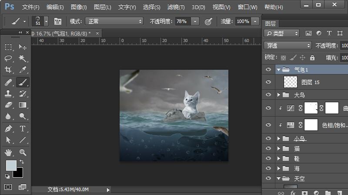The width and height of the screenshot is (348, 195).
Task: Open the layer blending mode 穿透 dropdown
Action: [x=288, y=45]
